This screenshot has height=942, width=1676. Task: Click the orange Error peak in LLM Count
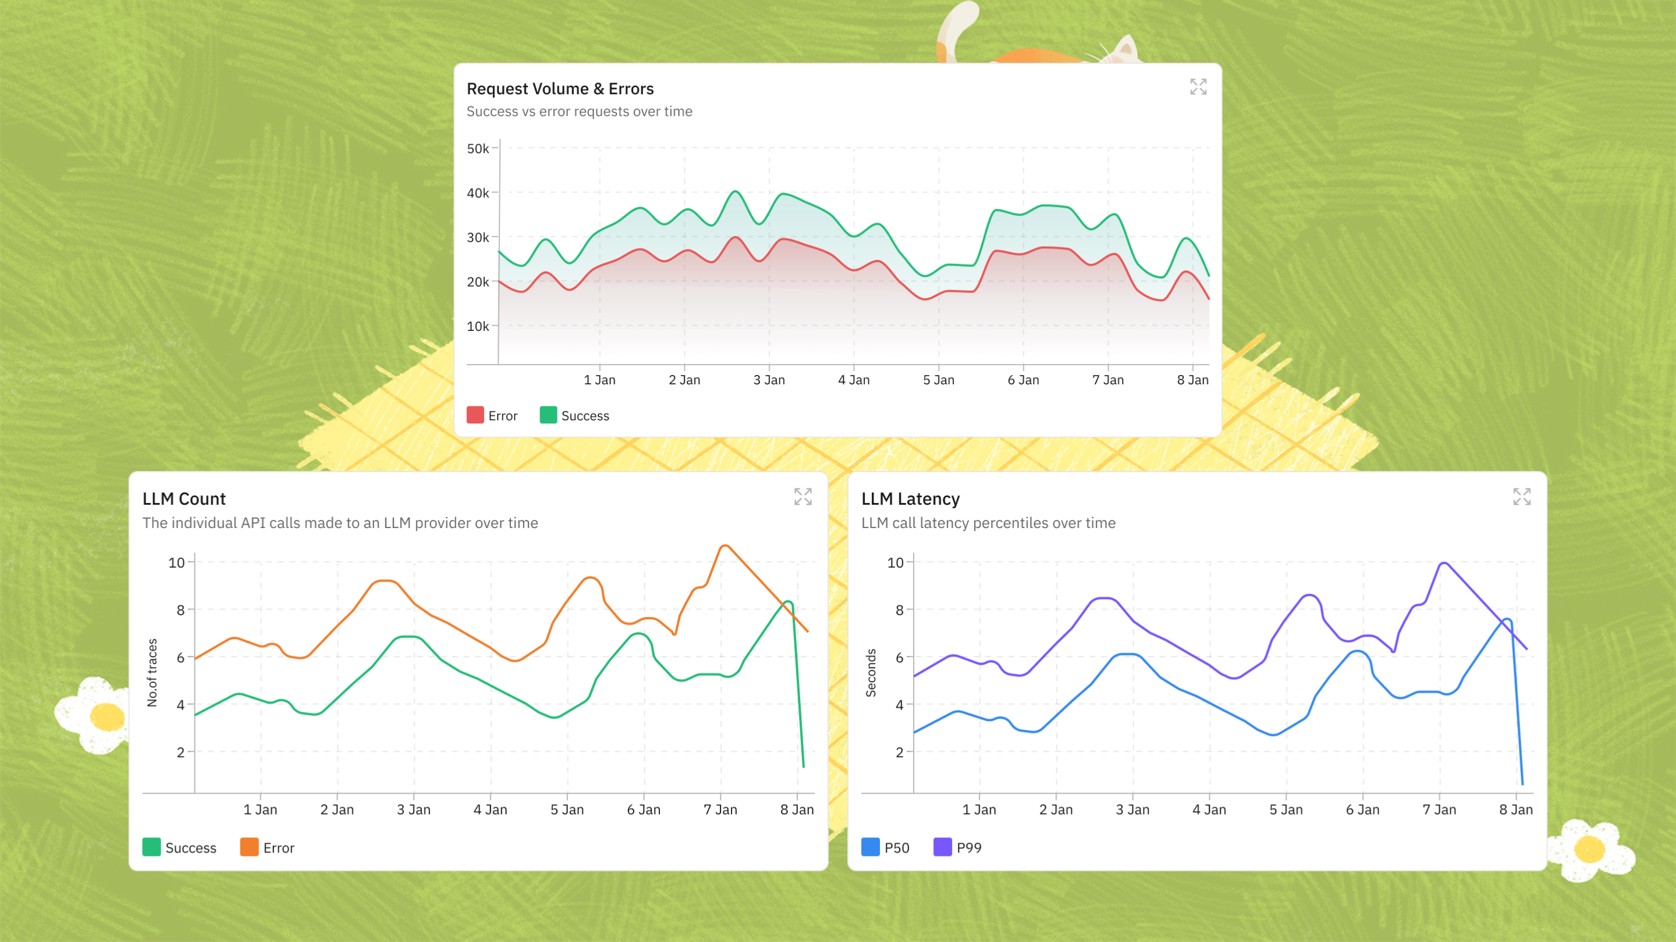(725, 546)
